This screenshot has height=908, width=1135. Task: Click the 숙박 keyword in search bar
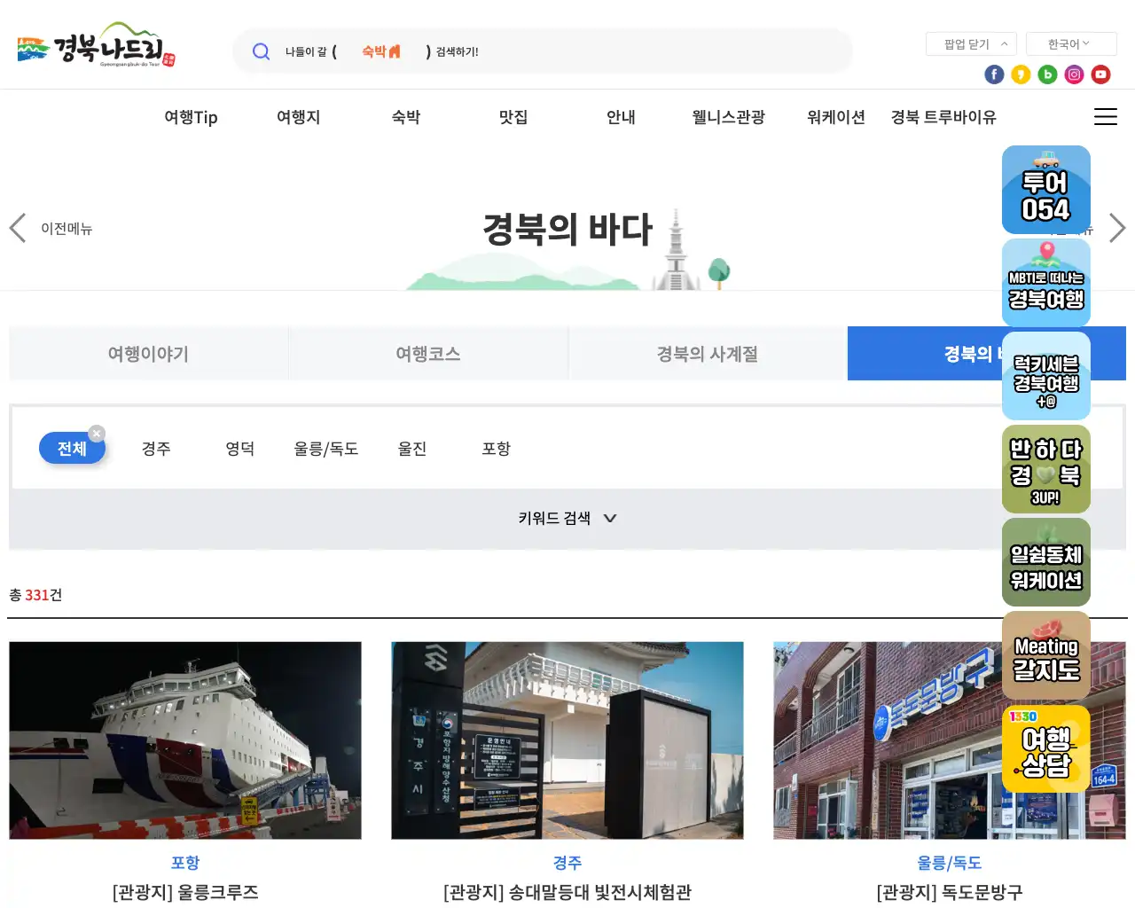coord(381,51)
